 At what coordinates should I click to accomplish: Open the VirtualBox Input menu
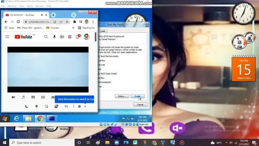30,6
